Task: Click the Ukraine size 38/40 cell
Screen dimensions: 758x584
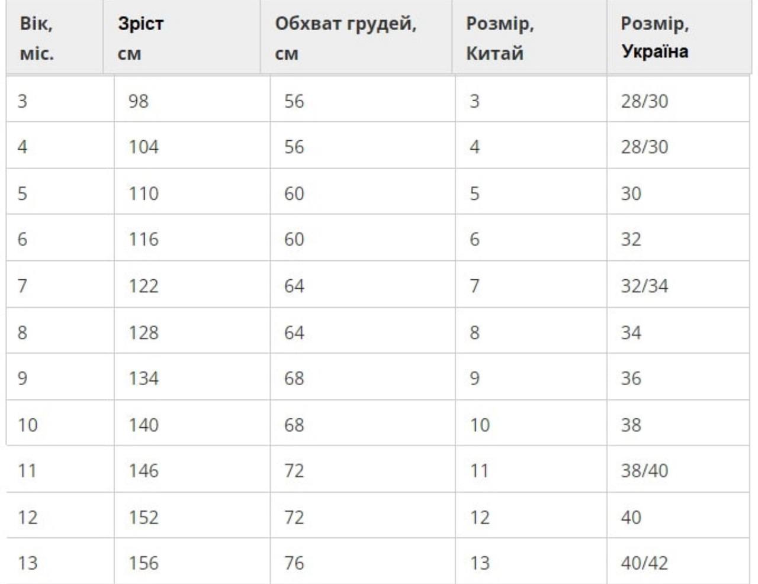Action: (644, 470)
